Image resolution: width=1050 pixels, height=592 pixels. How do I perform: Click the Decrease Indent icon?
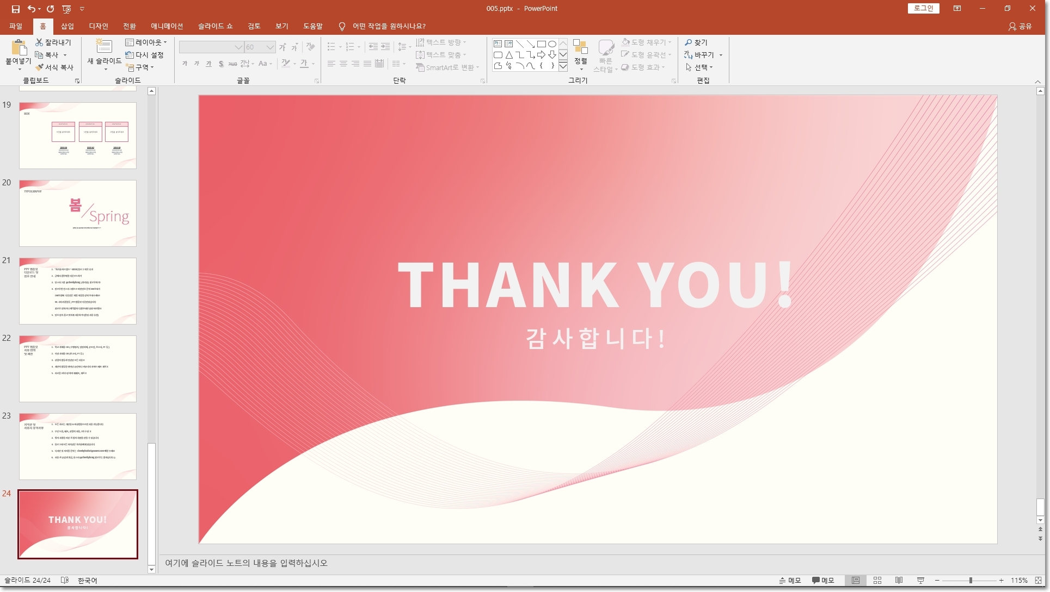373,47
